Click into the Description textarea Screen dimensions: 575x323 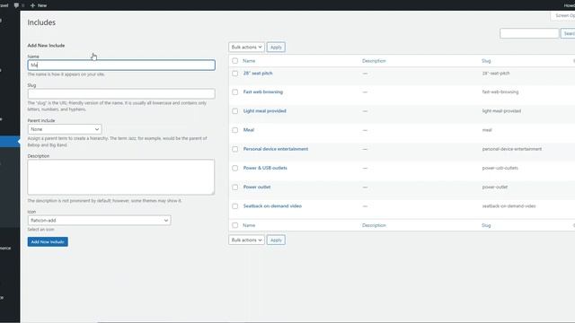tap(121, 177)
